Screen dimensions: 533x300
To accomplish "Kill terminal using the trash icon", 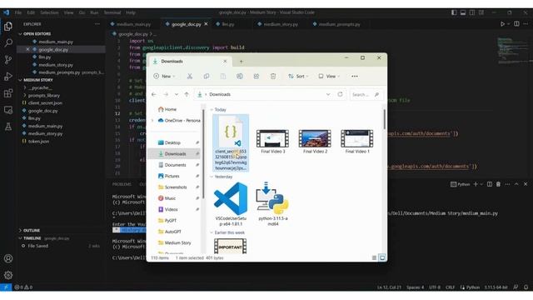I will (x=498, y=184).
